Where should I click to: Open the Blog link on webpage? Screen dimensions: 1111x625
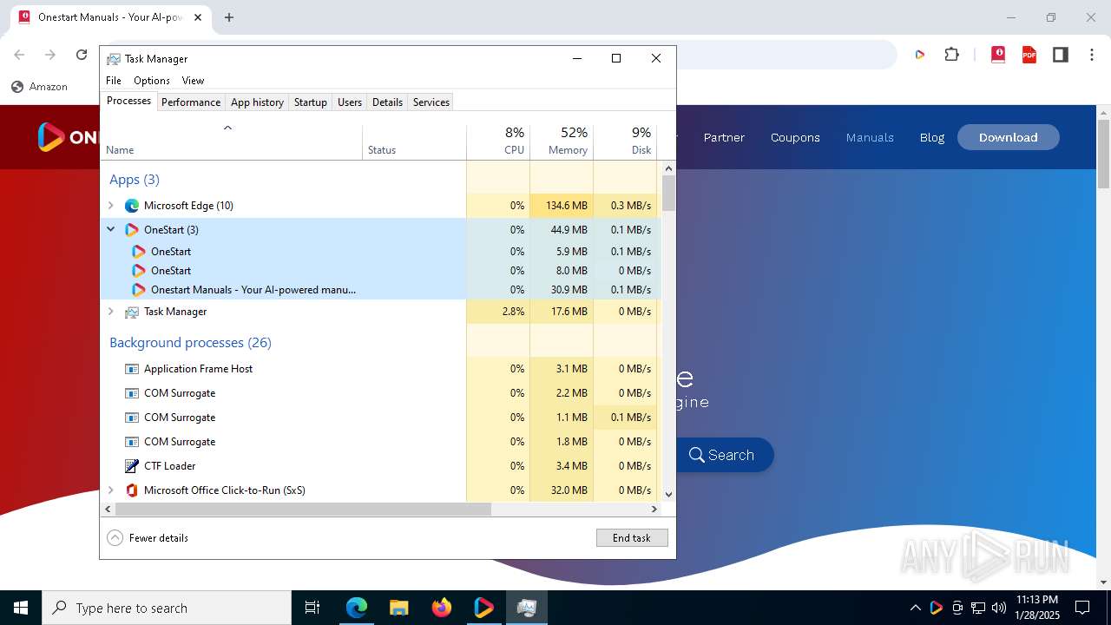pyautogui.click(x=932, y=137)
